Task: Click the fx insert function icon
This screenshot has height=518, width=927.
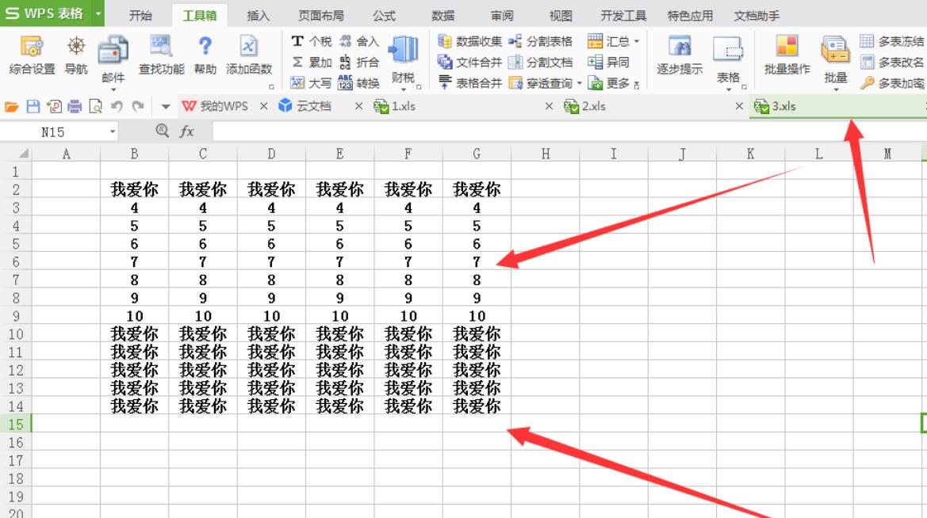Action: (x=187, y=131)
